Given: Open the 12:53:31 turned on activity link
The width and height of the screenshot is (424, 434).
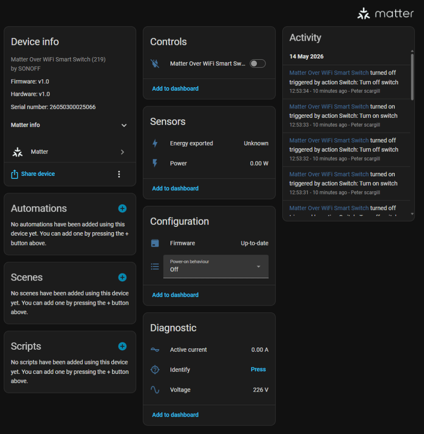Looking at the screenshot, I should coord(329,174).
